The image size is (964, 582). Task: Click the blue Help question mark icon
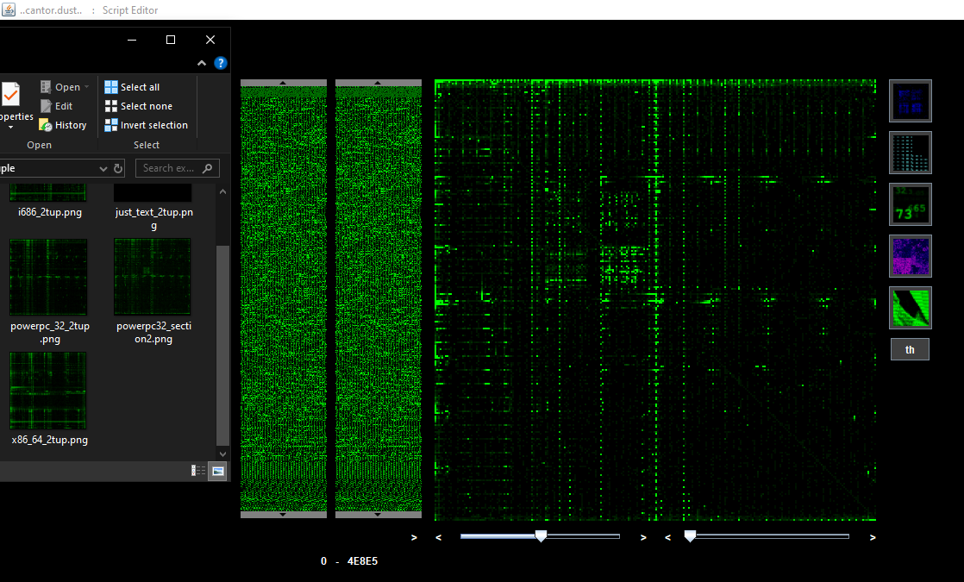pyautogui.click(x=221, y=63)
